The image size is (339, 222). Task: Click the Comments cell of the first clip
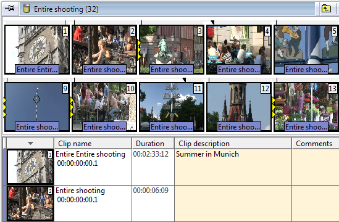point(316,167)
